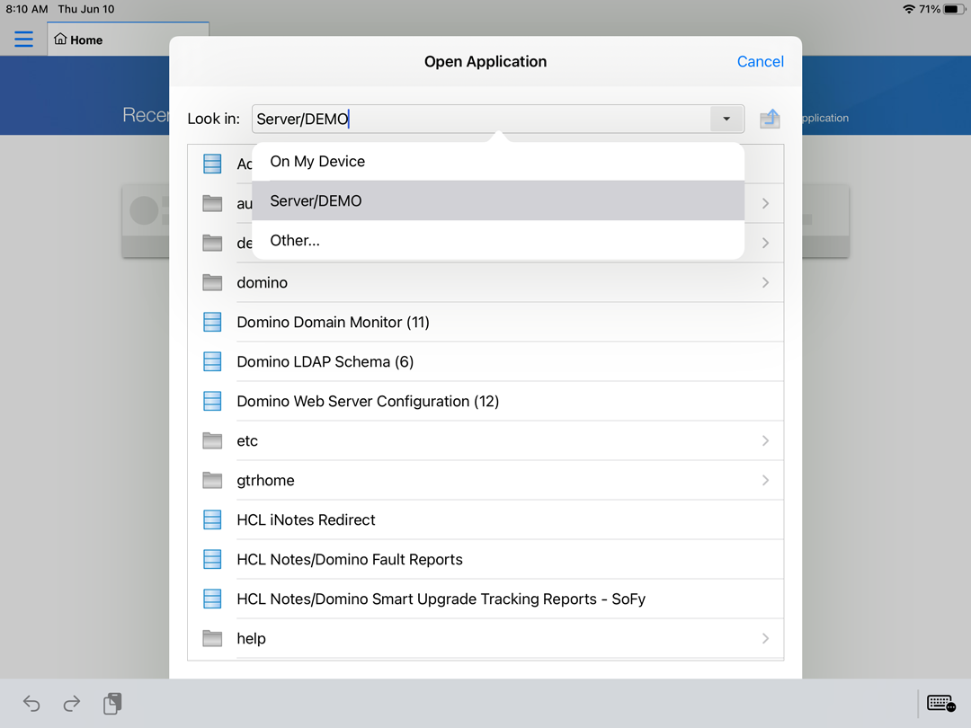The image size is (971, 728).
Task: Open Domino LDAP Schema (6)
Action: click(485, 361)
